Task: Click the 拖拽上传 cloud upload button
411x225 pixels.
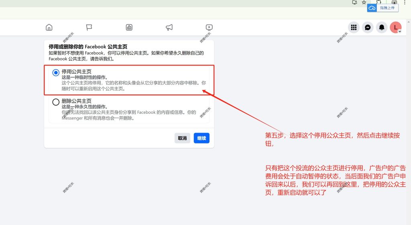Action: pos(383,8)
